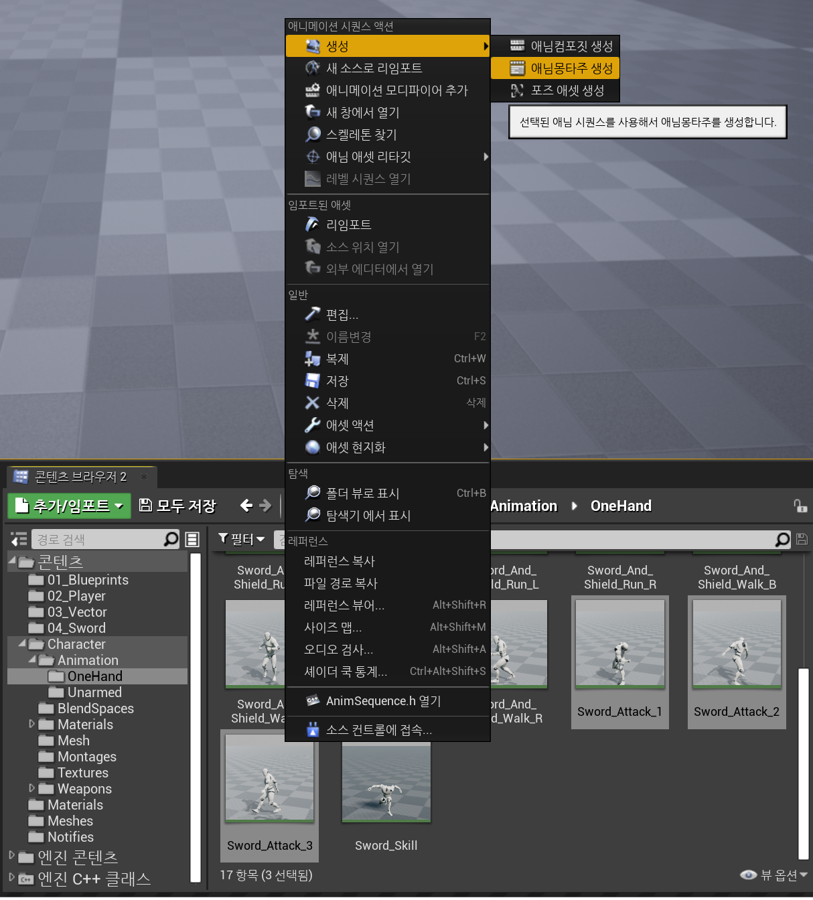Click the save search collection icon
813x900 pixels.
pyautogui.click(x=802, y=539)
